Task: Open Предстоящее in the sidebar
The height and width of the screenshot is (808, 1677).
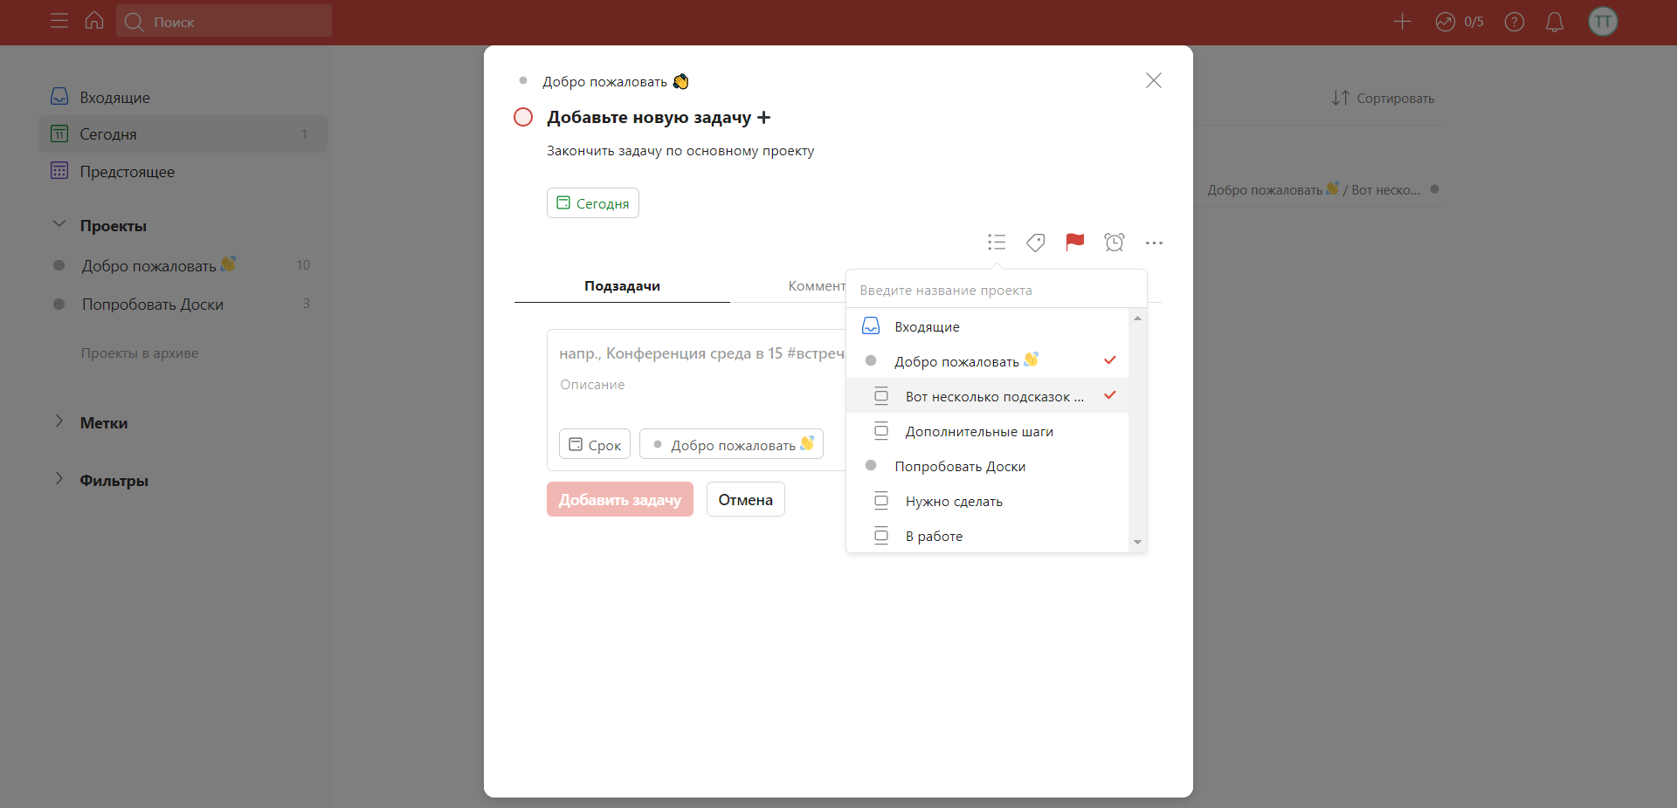Action: [x=183, y=172]
